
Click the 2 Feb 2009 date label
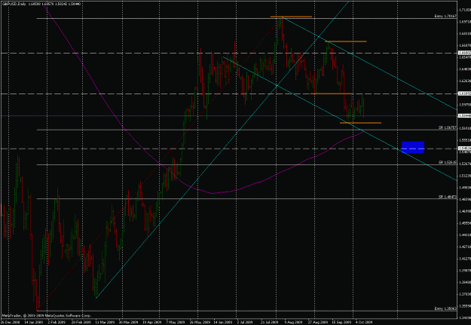pyautogui.click(x=57, y=322)
